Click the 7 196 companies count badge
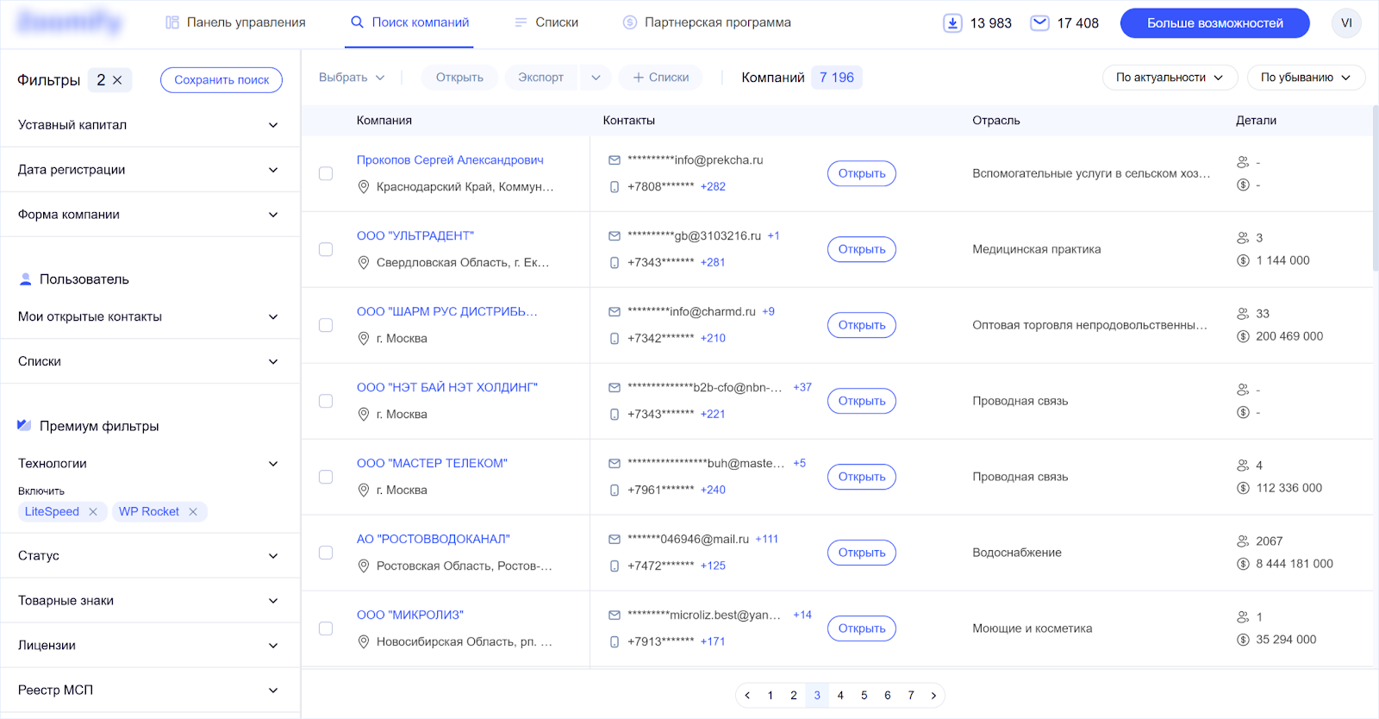The width and height of the screenshot is (1379, 719). [837, 78]
